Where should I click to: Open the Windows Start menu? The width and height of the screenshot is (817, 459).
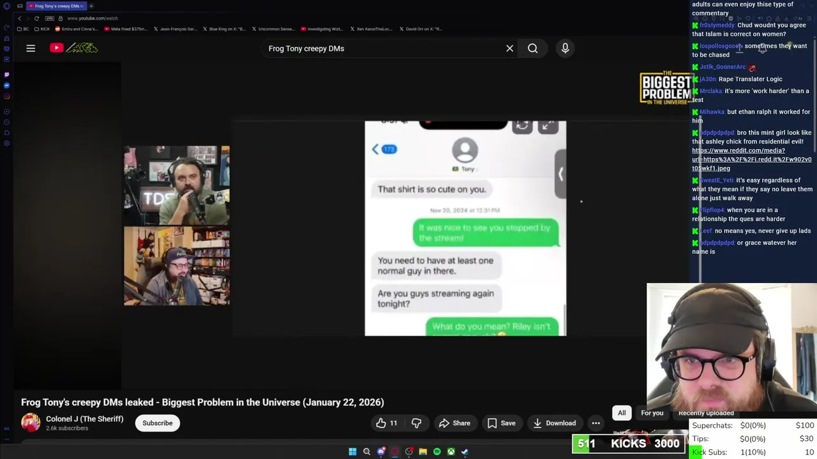pos(352,451)
